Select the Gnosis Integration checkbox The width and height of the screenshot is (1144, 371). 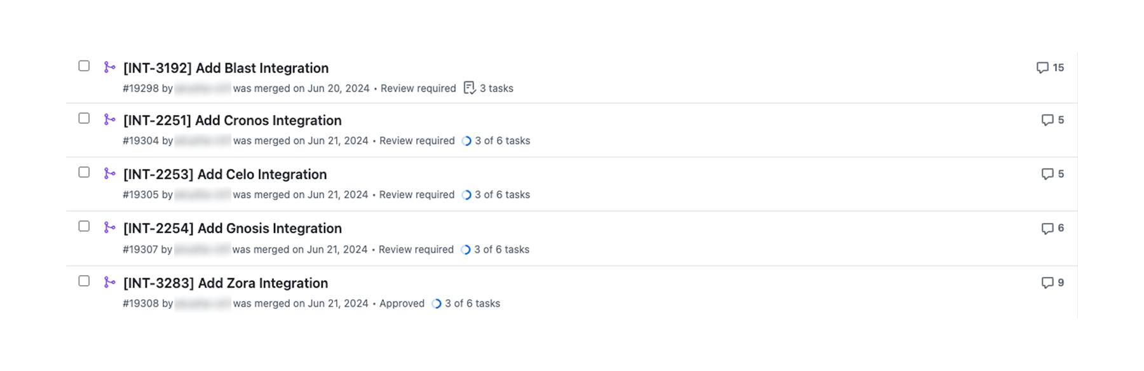(84, 227)
